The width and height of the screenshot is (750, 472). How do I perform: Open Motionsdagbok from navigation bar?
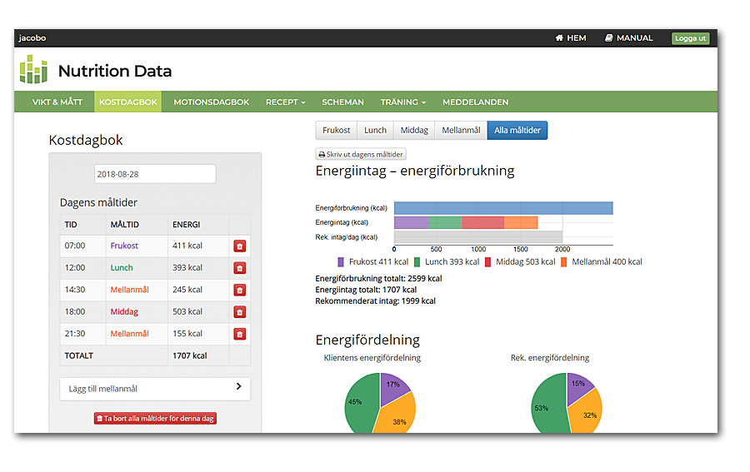pyautogui.click(x=211, y=102)
